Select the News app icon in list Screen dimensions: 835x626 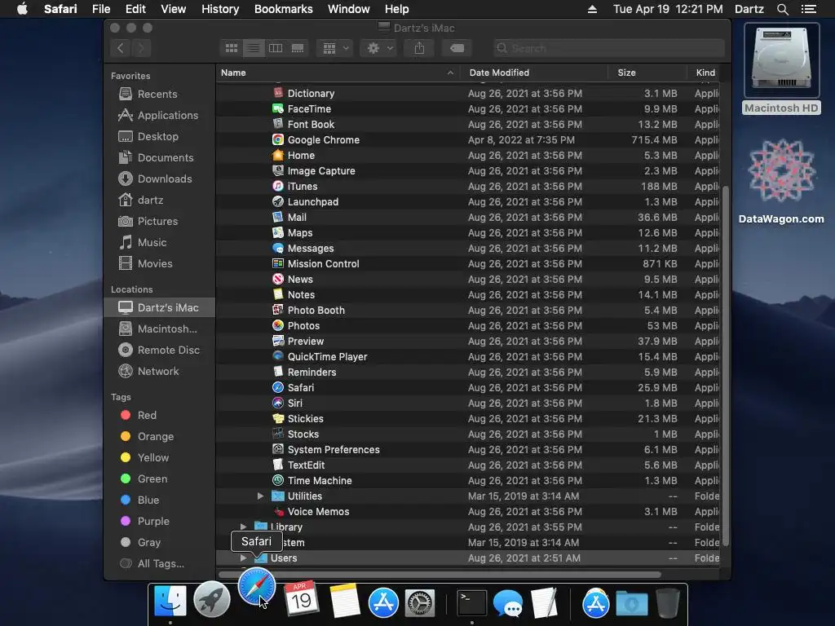point(278,279)
